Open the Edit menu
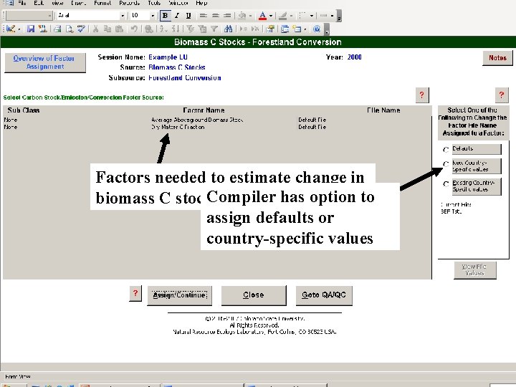The height and width of the screenshot is (387, 516). click(x=39, y=3)
